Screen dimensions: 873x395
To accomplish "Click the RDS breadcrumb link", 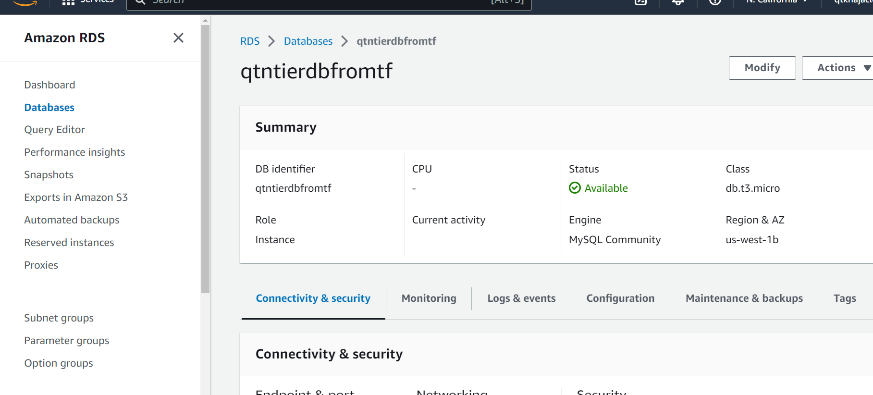I will [x=250, y=41].
